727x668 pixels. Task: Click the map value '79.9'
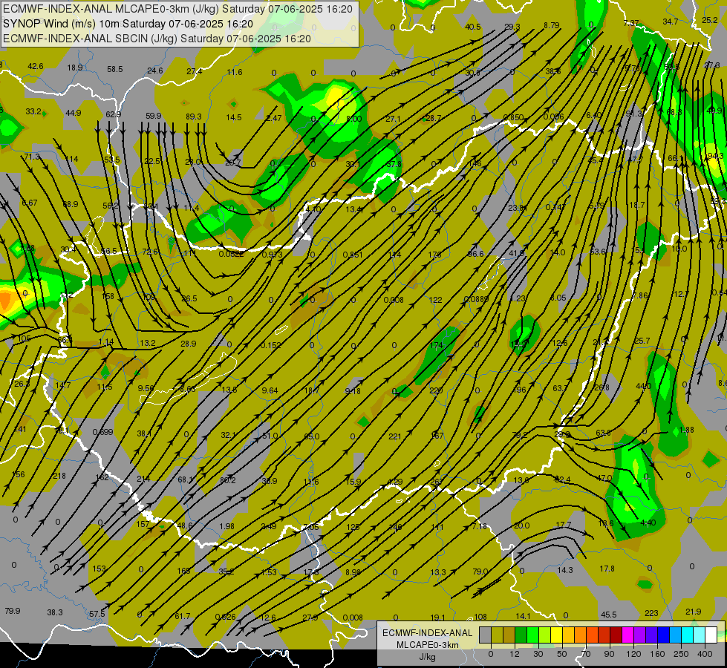click(x=13, y=611)
